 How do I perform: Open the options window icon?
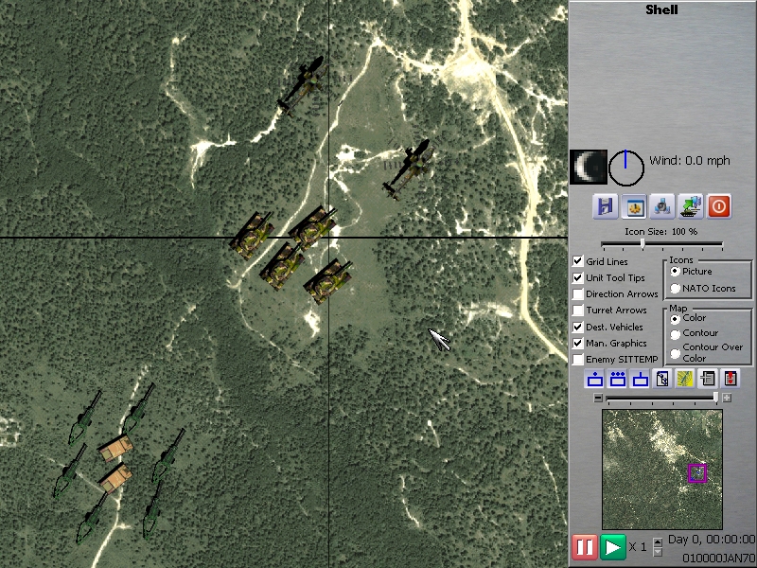click(x=634, y=206)
